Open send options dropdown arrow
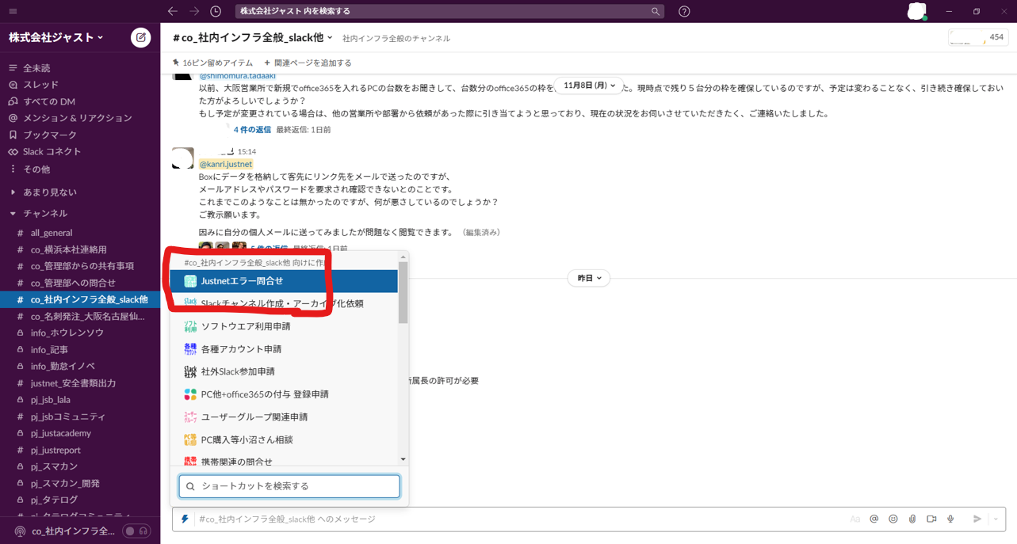This screenshot has width=1017, height=544. click(x=996, y=519)
